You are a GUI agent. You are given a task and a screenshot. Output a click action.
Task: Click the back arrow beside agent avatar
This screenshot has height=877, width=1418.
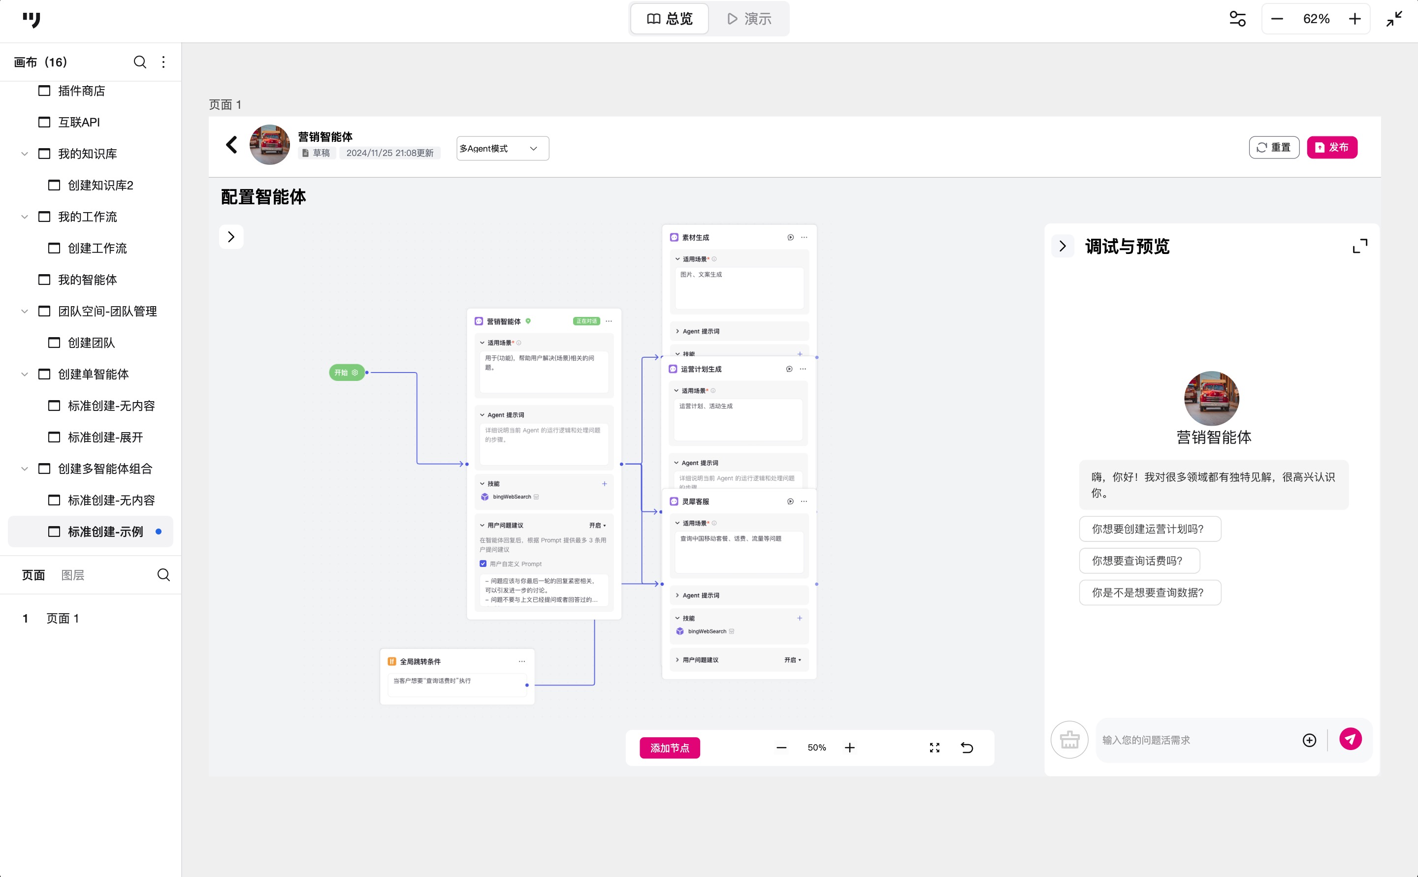(x=231, y=144)
